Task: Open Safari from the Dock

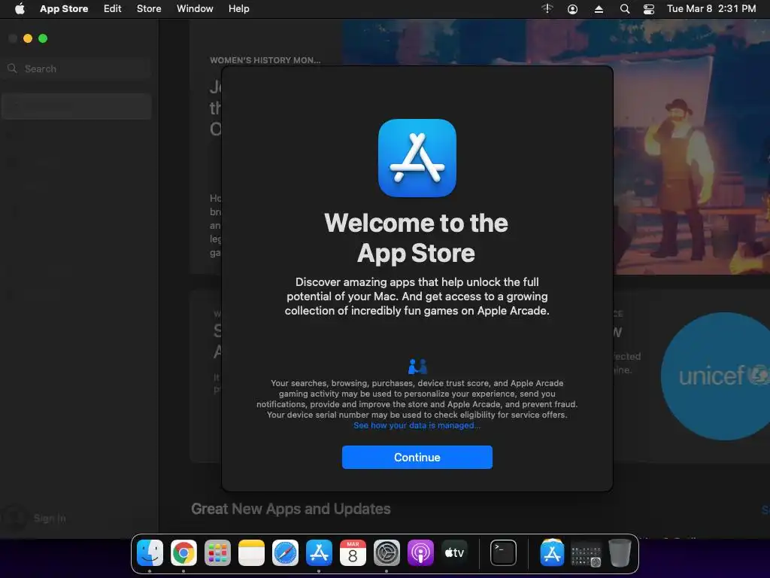Action: (285, 553)
